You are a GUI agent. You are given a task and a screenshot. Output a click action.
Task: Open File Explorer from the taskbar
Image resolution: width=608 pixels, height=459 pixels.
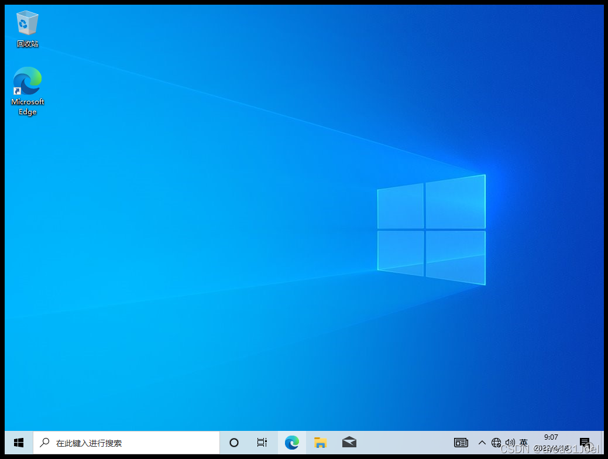(320, 443)
